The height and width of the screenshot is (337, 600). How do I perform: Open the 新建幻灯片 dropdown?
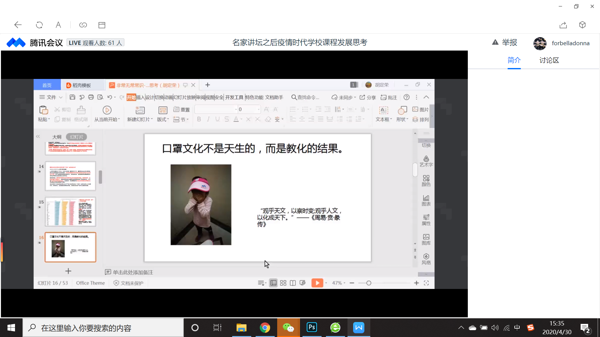[x=140, y=120]
